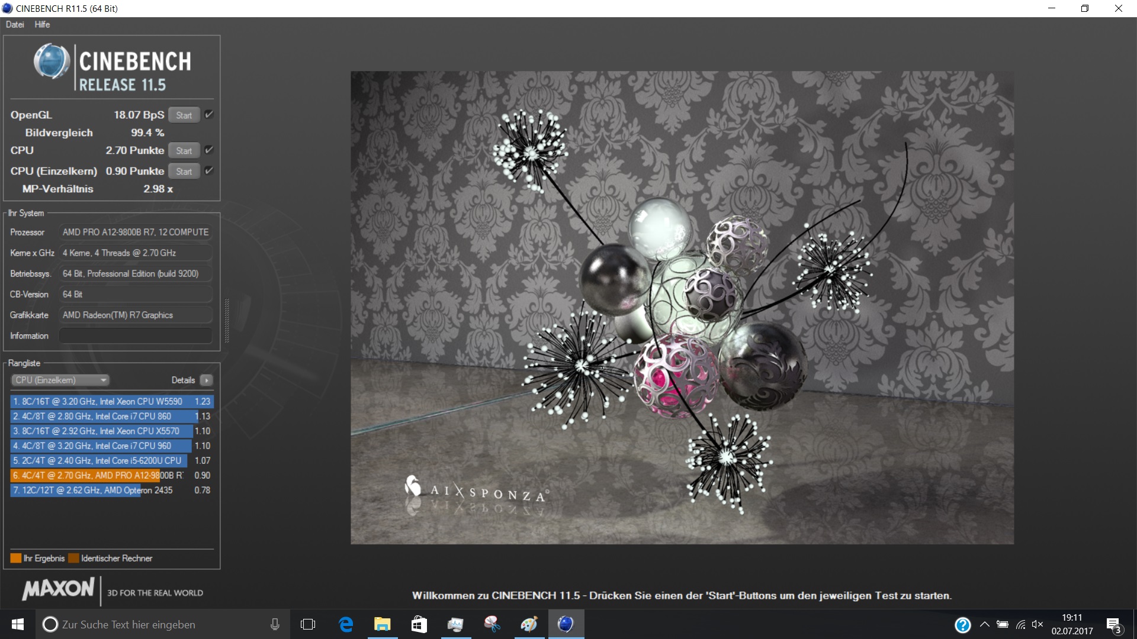This screenshot has width=1137, height=639.
Task: Click the Cinebench taskbar icon
Action: click(566, 624)
